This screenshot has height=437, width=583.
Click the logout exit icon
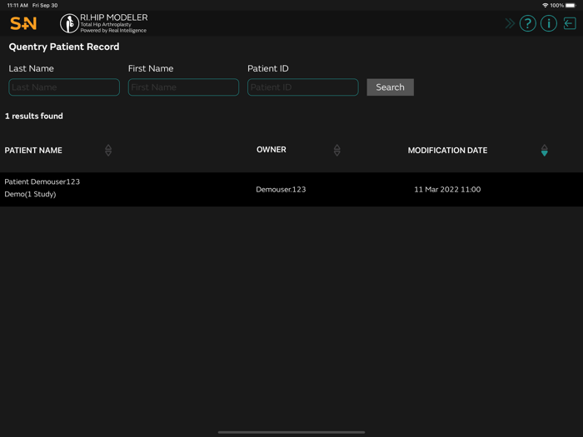point(570,23)
